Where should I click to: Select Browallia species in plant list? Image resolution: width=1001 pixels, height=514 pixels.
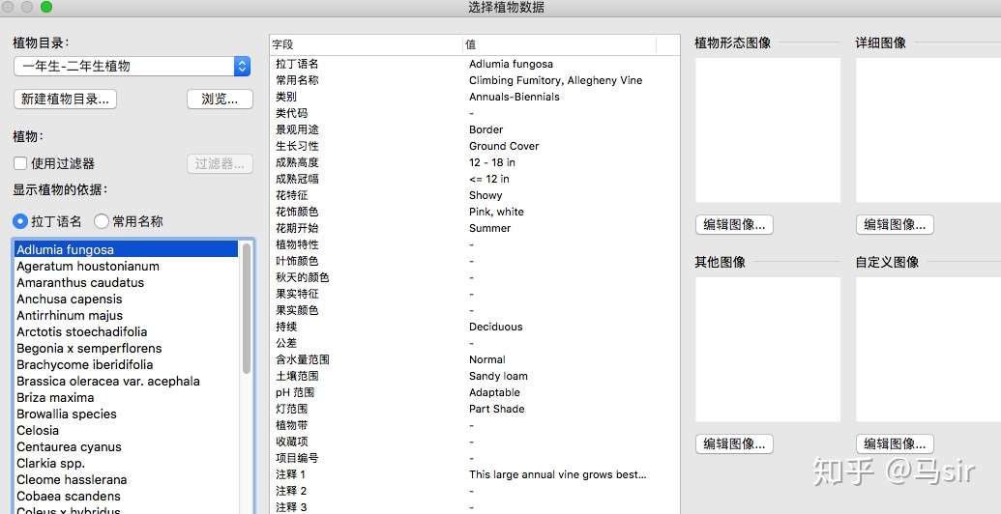pos(127,414)
